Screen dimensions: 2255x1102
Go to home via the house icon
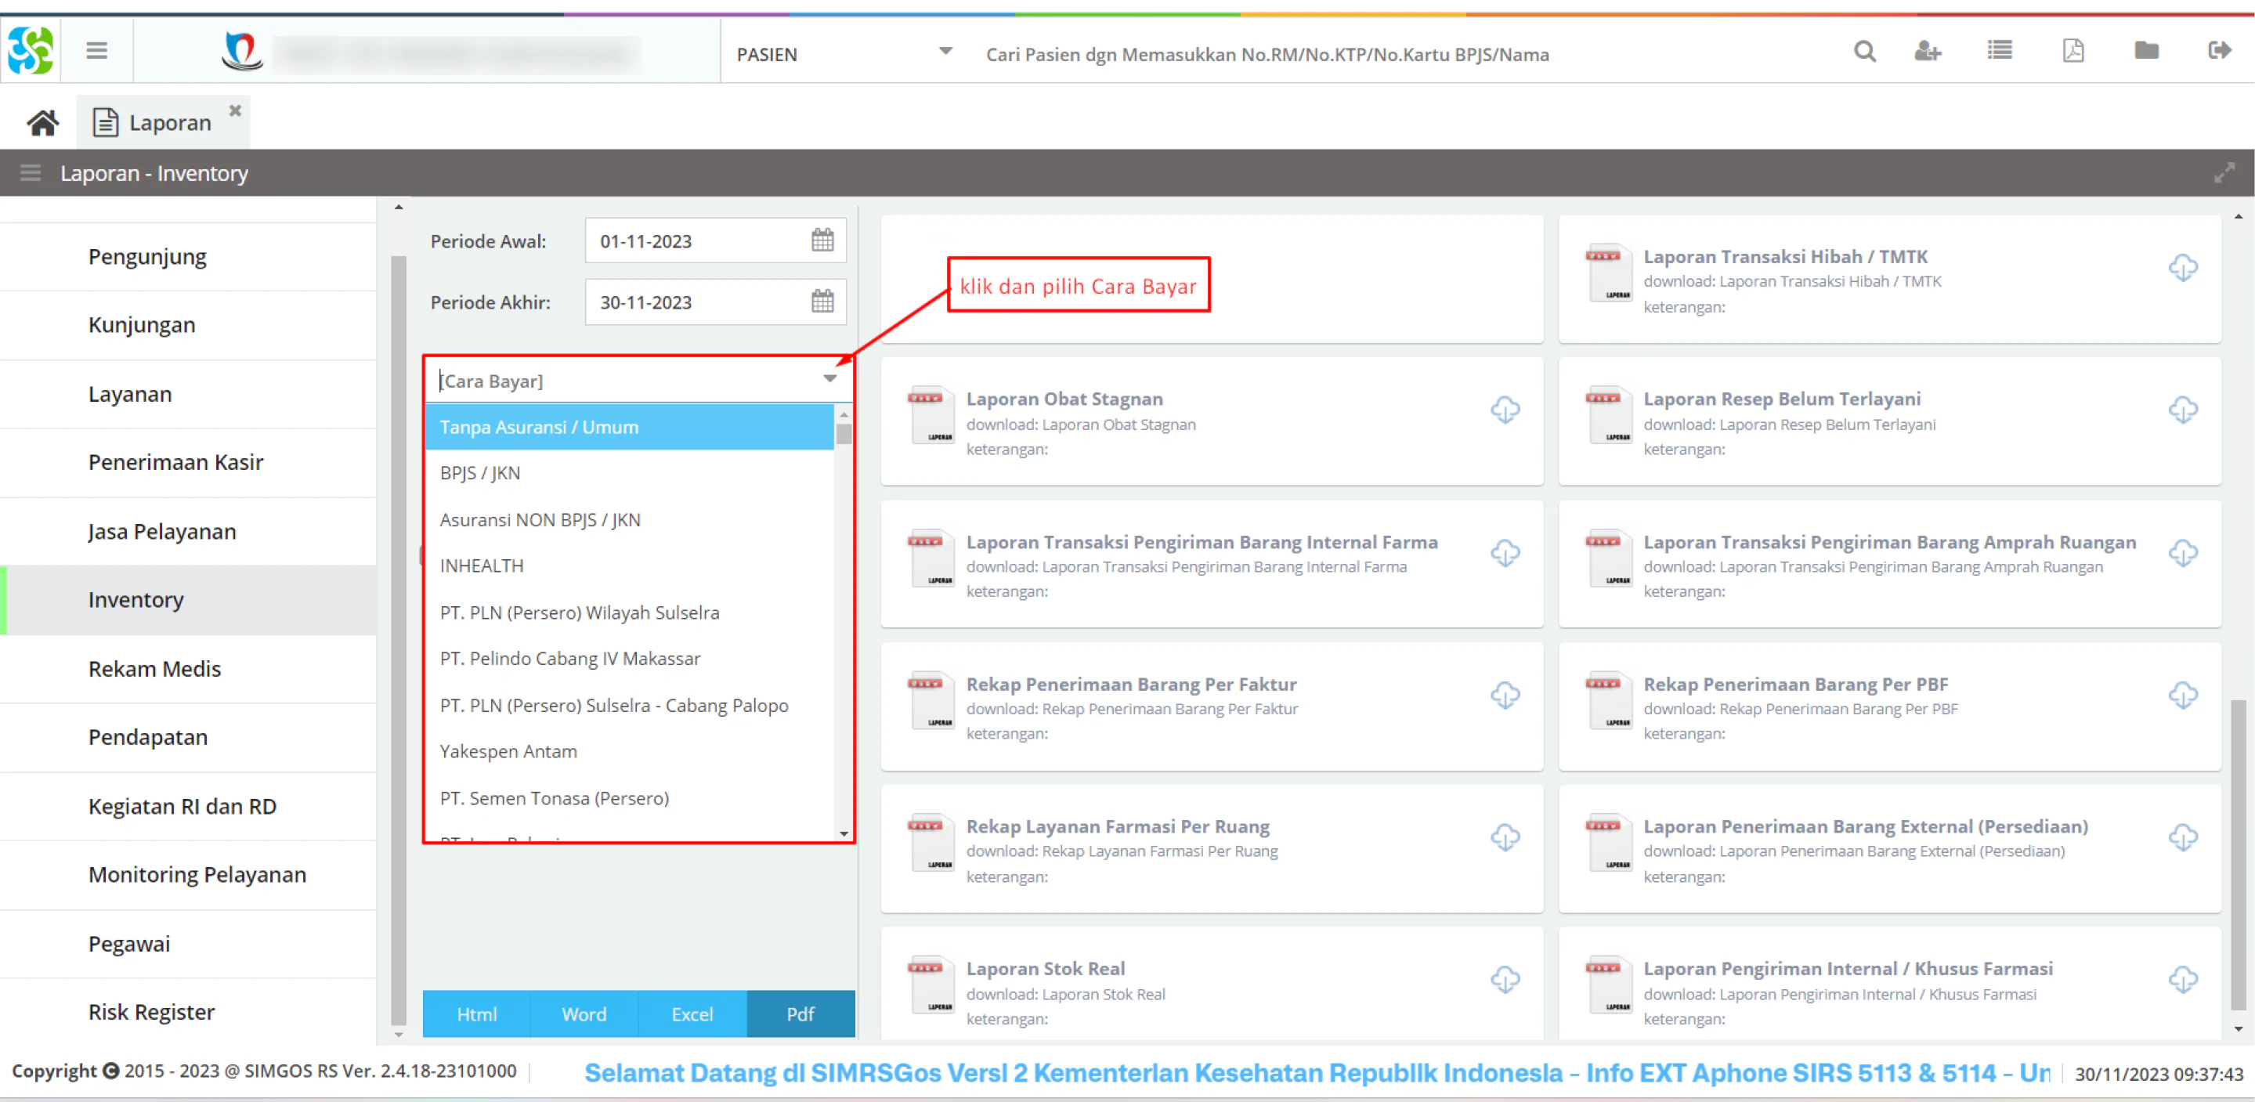pos(42,122)
